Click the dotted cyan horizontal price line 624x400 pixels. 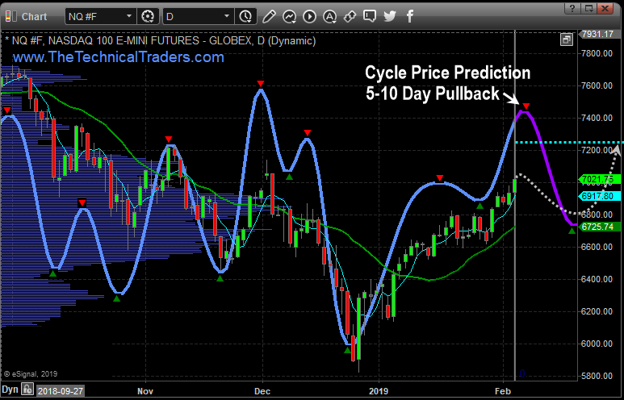pyautogui.click(x=567, y=142)
